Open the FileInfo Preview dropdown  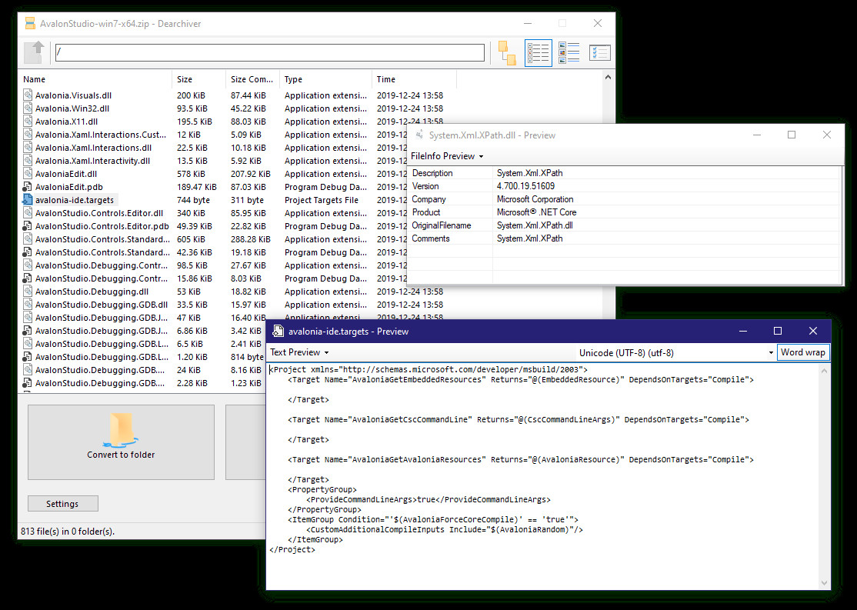(447, 156)
